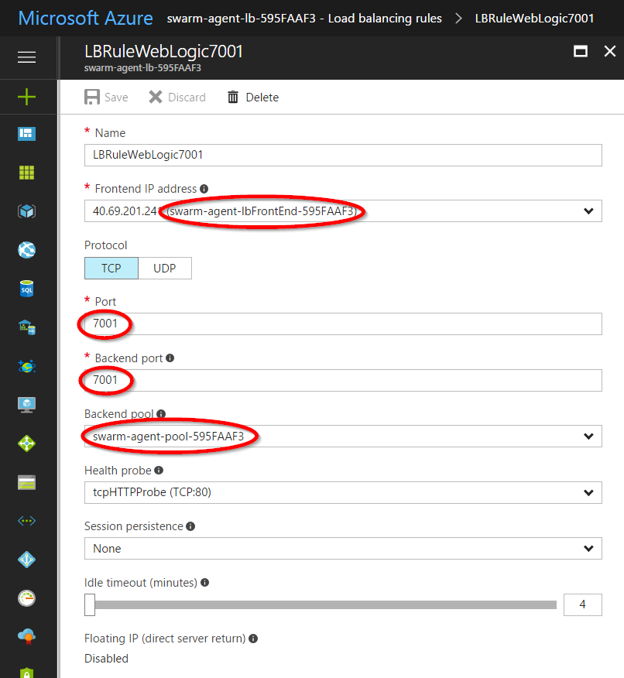Click the Idle timeout slider handle
The image size is (624, 678).
[90, 604]
